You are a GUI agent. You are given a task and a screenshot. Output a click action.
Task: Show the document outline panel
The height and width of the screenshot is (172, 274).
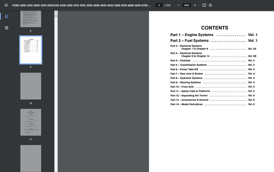point(7,28)
